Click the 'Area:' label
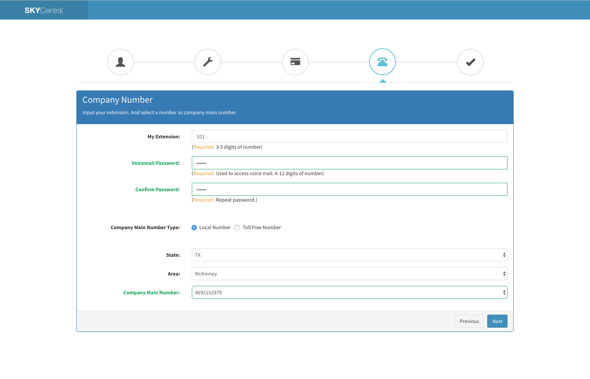 (x=174, y=274)
